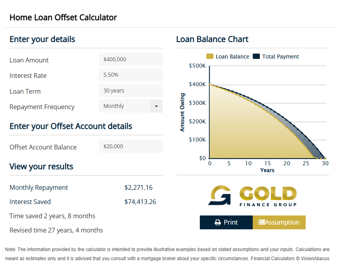Open the Assumption panel
340x274 pixels.
click(279, 222)
